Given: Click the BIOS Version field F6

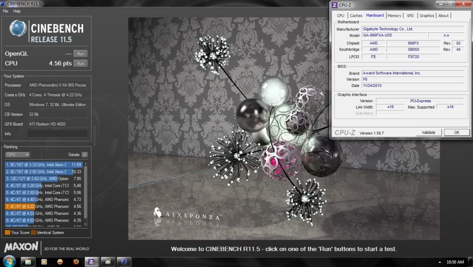Looking at the screenshot, I should click(x=413, y=79).
